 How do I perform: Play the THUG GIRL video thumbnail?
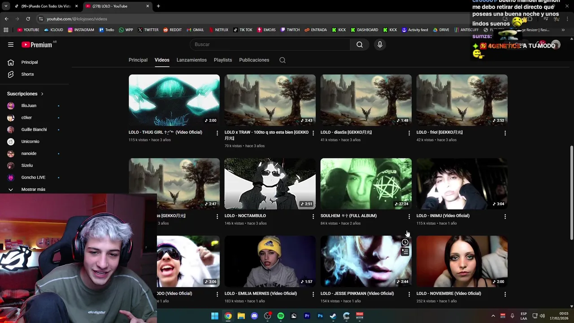click(174, 100)
